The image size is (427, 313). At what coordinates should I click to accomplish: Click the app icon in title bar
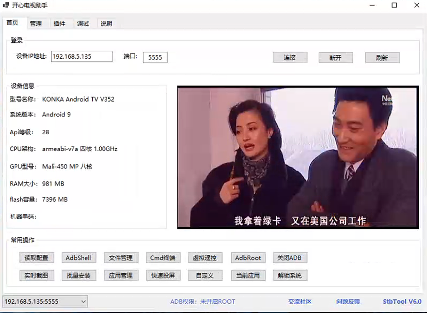[6, 5]
